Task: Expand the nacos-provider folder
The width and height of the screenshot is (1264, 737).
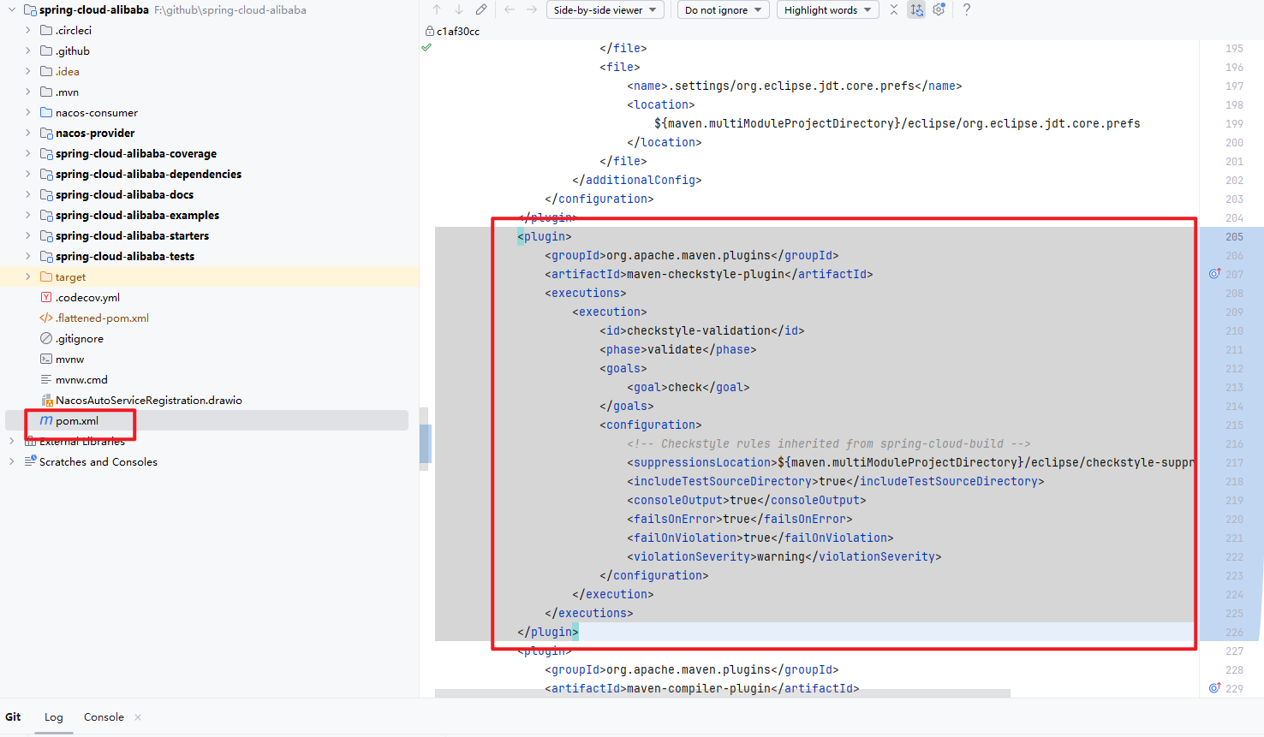Action: [x=27, y=134]
